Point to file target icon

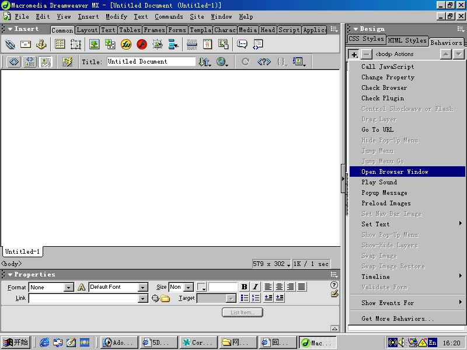(x=155, y=298)
